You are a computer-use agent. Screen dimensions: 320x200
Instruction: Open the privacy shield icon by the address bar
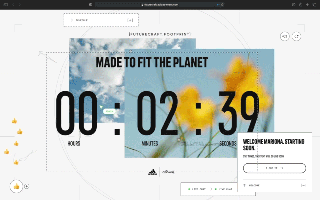tap(91, 5)
